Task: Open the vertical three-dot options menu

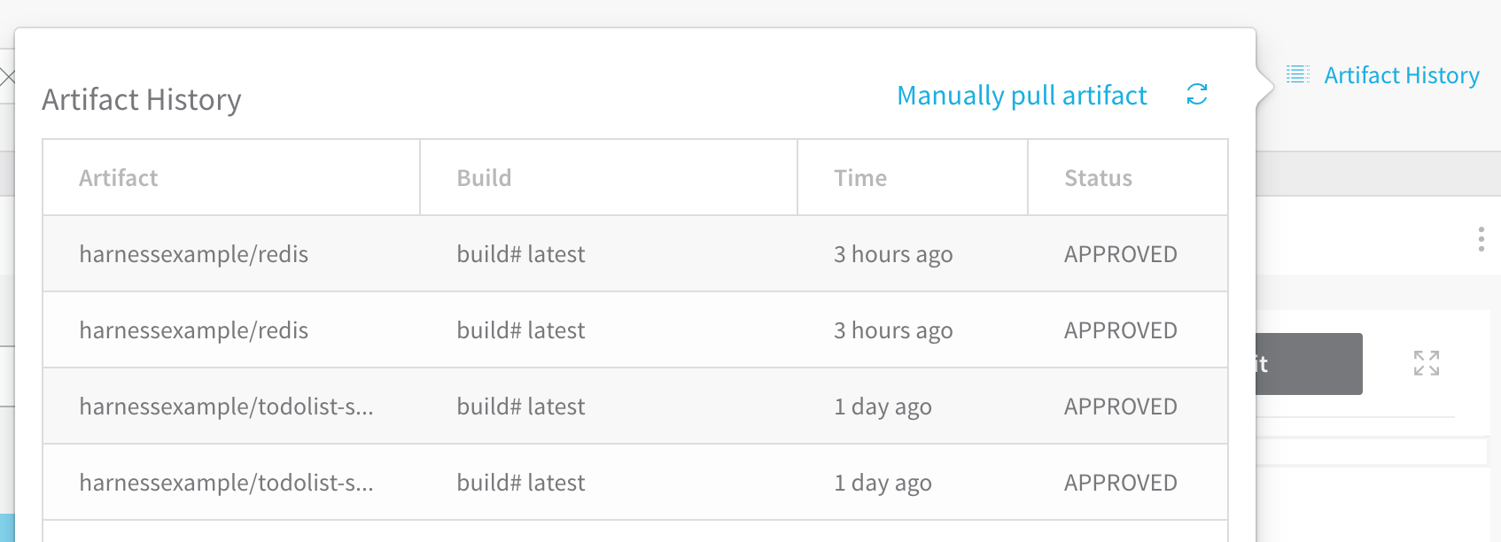Action: [1481, 239]
